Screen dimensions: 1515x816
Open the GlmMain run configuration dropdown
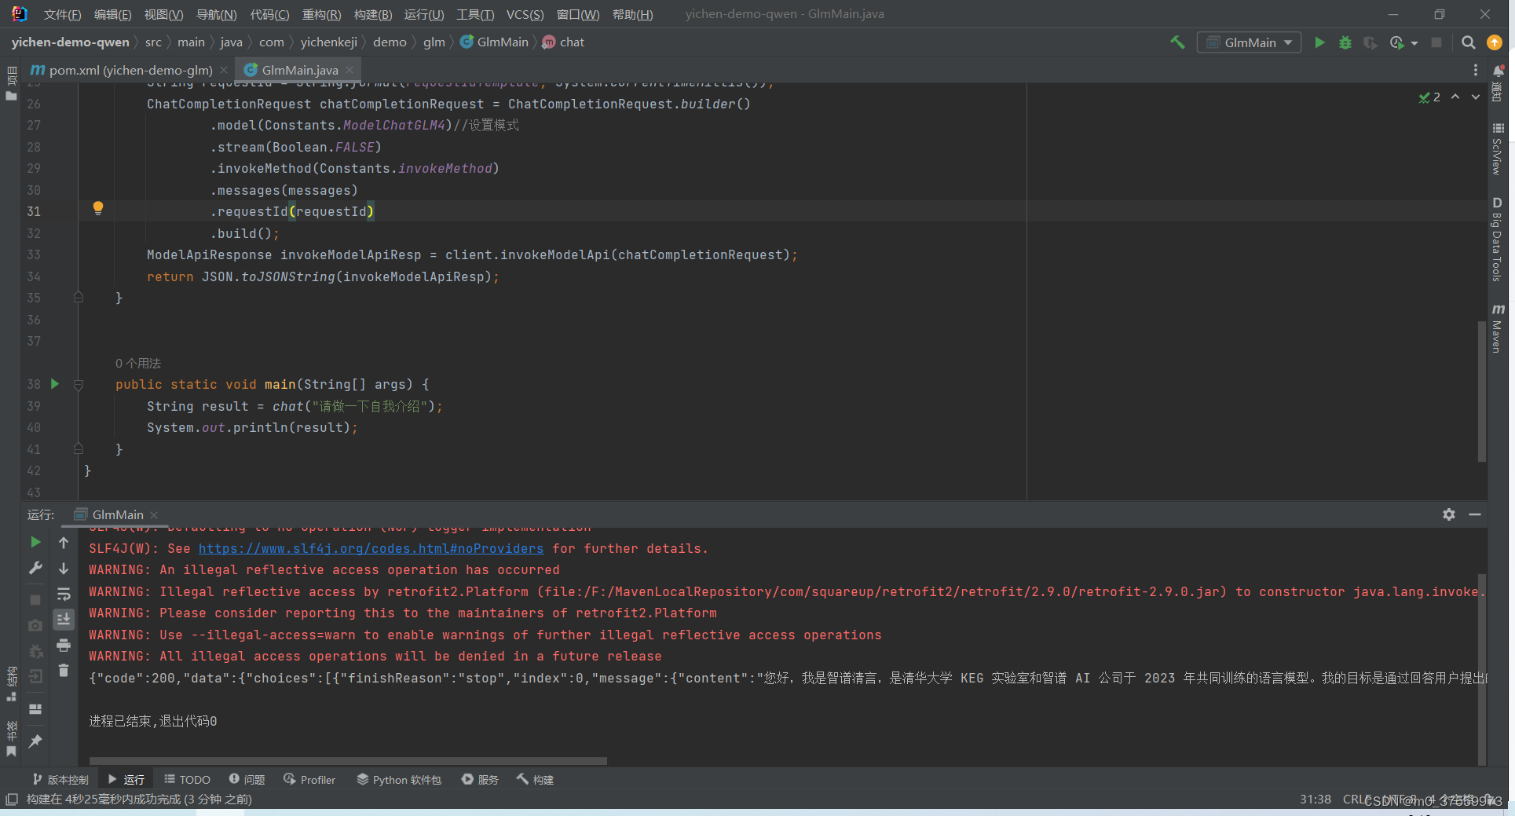coord(1249,42)
